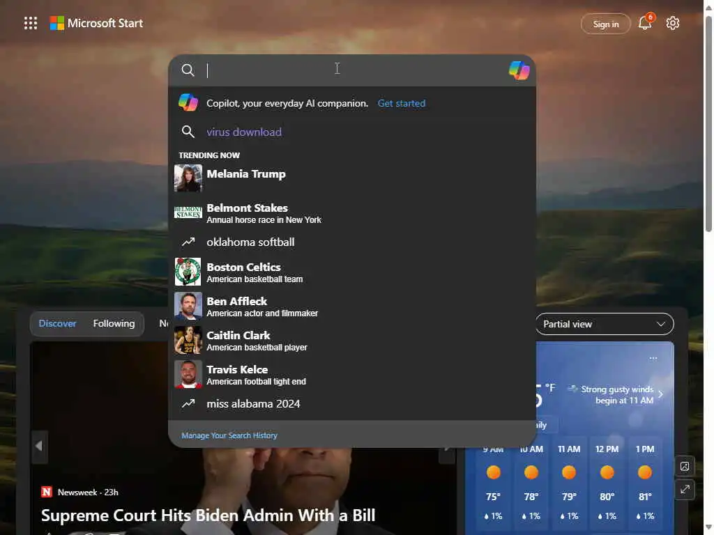Open Manage Your Search History link

(x=229, y=435)
